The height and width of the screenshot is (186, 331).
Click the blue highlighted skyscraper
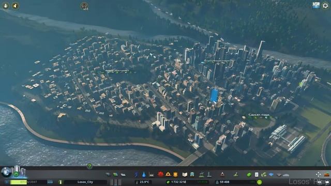click(x=214, y=96)
